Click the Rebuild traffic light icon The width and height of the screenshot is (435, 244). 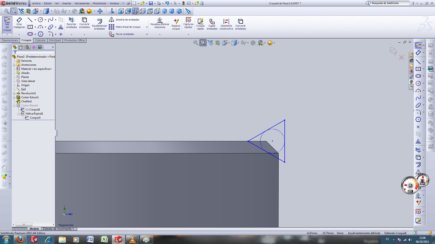point(184,3)
